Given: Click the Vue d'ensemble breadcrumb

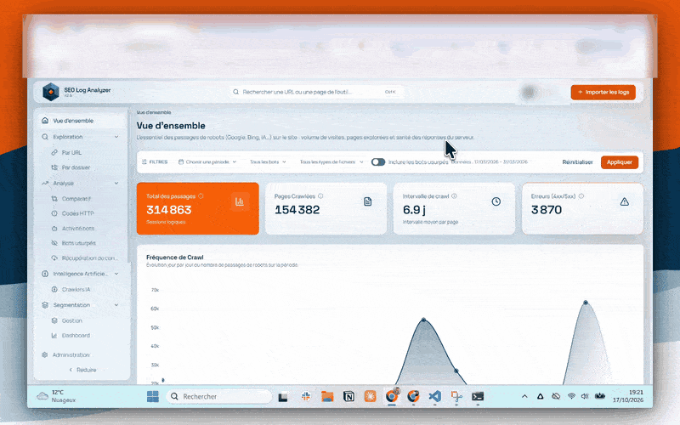Looking at the screenshot, I should 154,112.
